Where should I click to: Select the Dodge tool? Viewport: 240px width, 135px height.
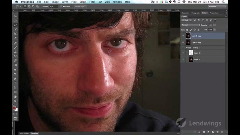(x=15, y=74)
